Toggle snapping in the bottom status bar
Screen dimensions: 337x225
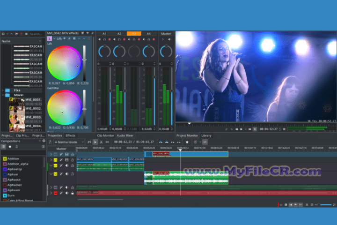tap(300, 205)
